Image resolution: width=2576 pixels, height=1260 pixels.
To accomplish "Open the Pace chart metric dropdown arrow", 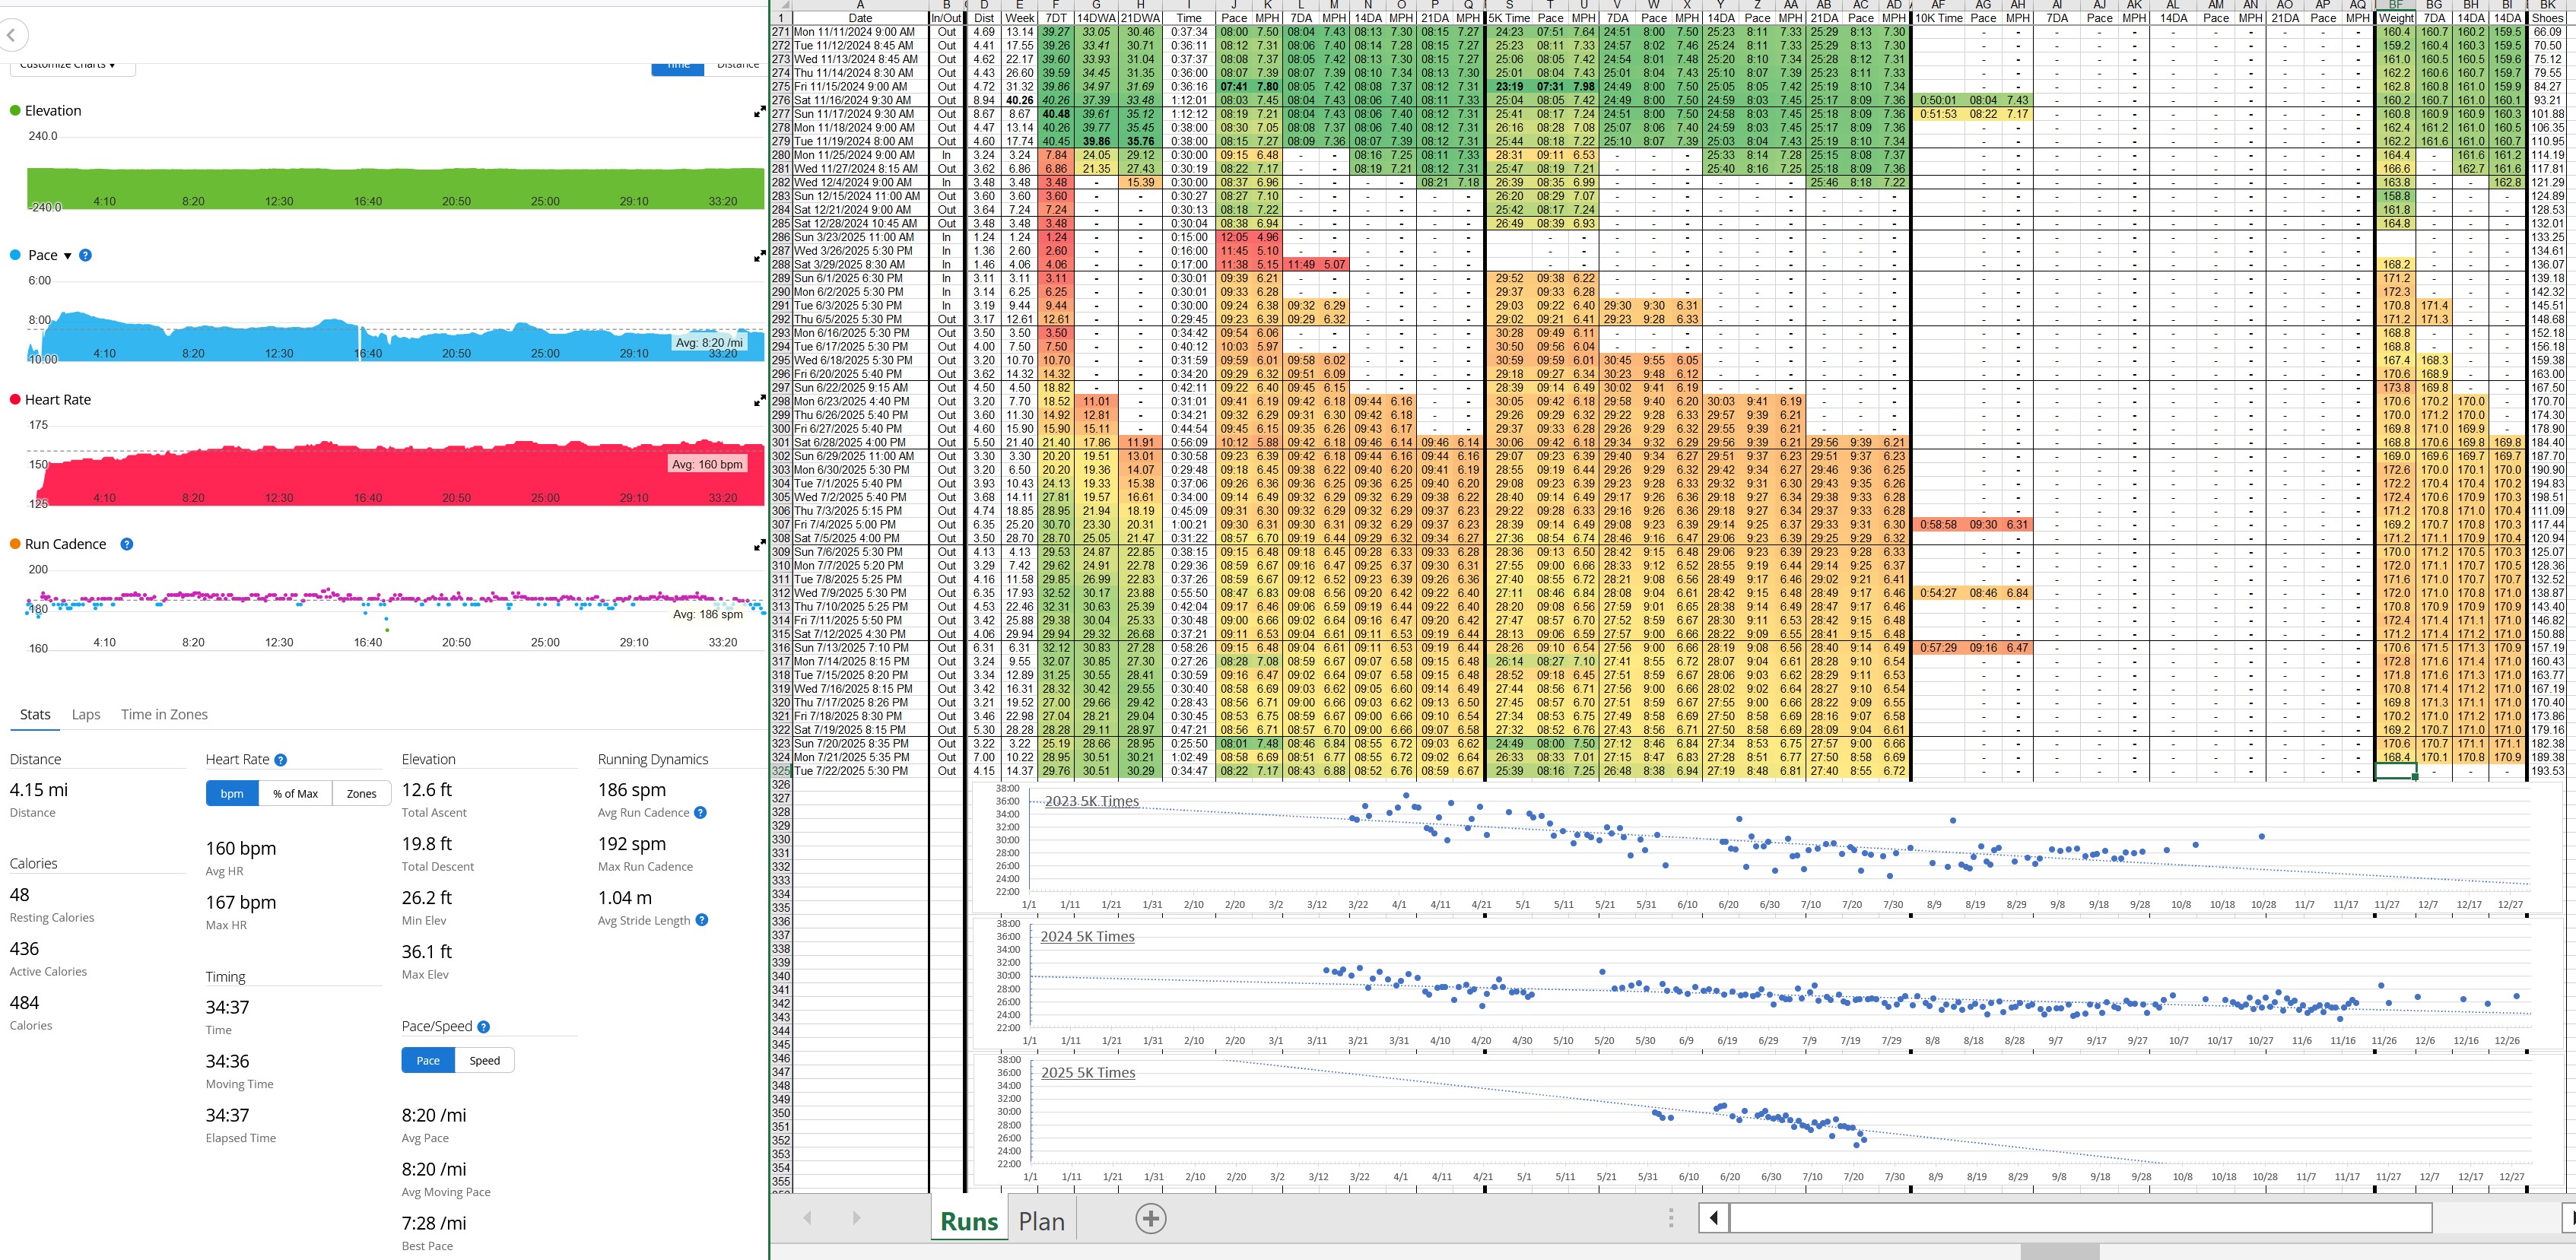I will (x=68, y=256).
